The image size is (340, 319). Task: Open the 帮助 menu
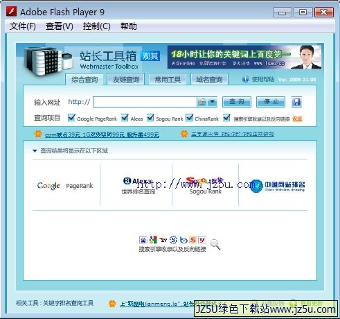[x=129, y=26]
